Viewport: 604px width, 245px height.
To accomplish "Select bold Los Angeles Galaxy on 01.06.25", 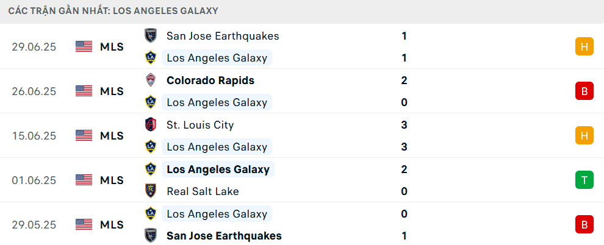I will pos(218,169).
